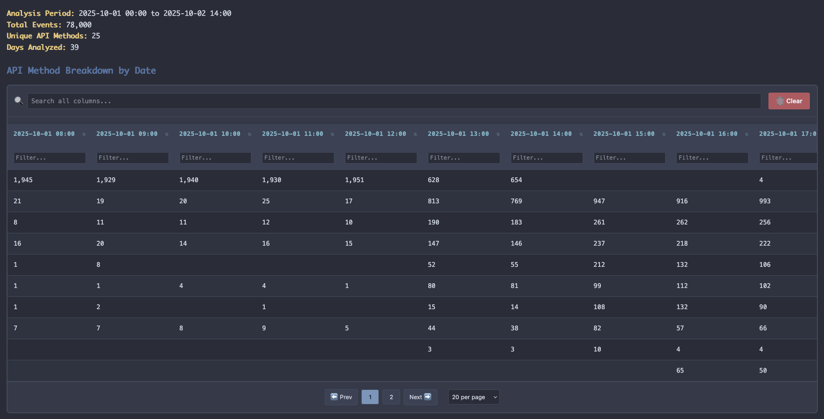Click sort icon for 2025-10-01 11:00 column
Image resolution: width=824 pixels, height=419 pixels.
333,134
